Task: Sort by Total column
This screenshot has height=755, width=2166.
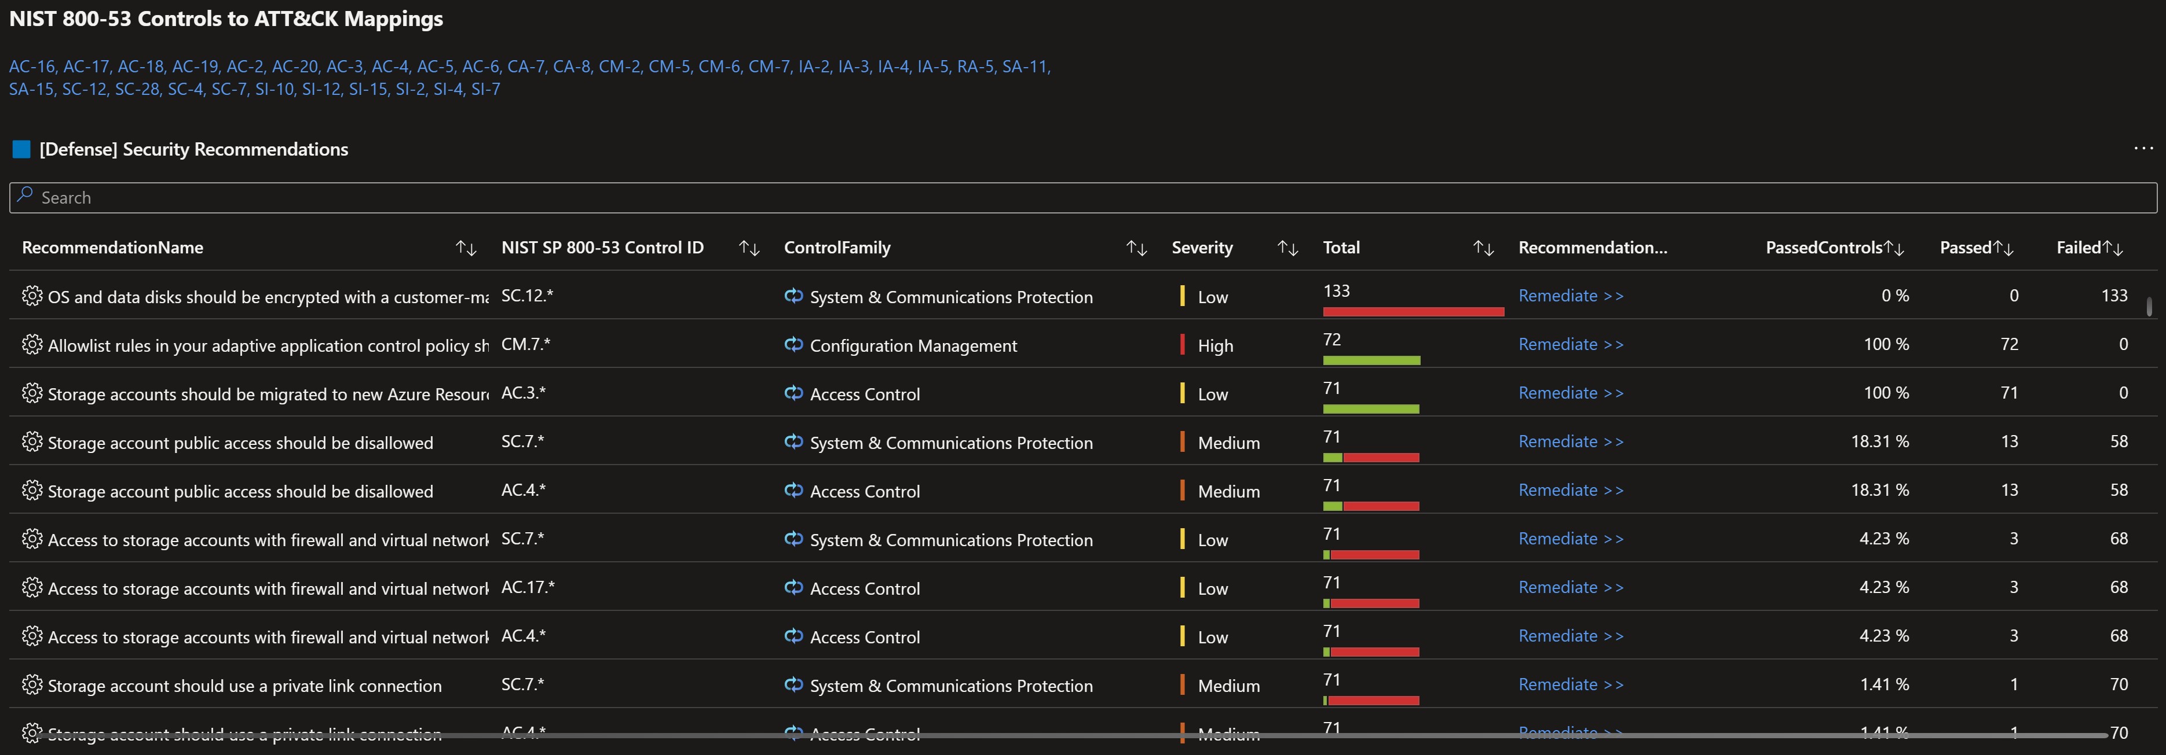Action: 1483,248
